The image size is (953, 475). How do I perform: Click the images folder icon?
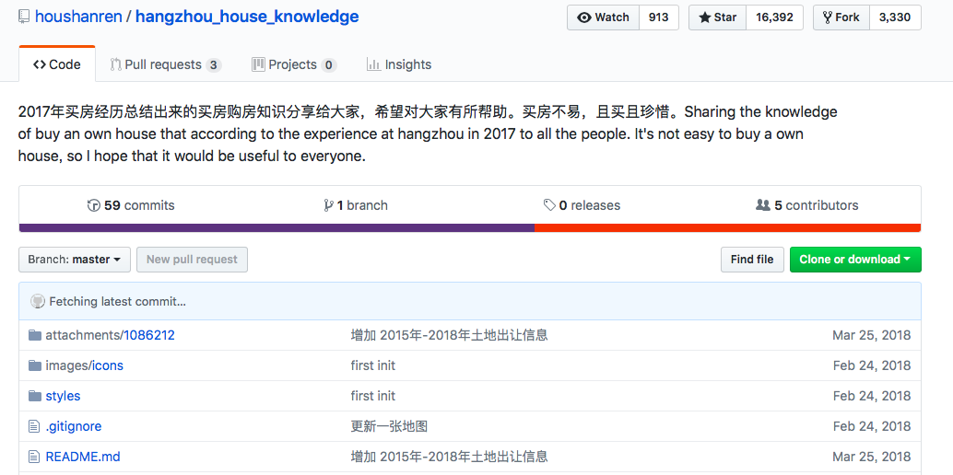[35, 365]
